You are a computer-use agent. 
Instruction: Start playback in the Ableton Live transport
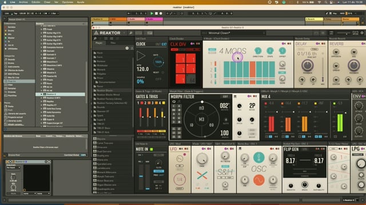[x=152, y=14]
